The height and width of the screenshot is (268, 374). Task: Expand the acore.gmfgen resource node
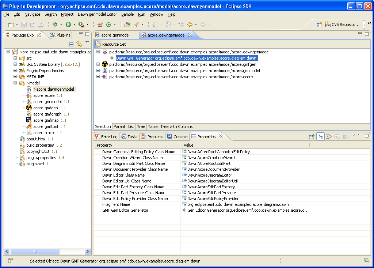(x=98, y=64)
